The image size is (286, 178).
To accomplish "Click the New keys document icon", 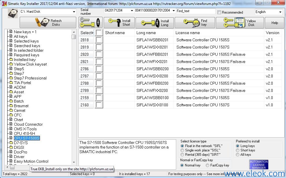I will tap(11, 31).
